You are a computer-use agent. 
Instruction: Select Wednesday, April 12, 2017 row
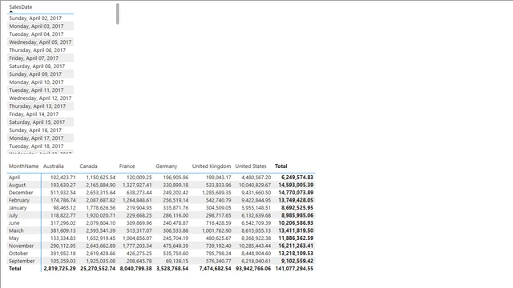tap(41, 98)
